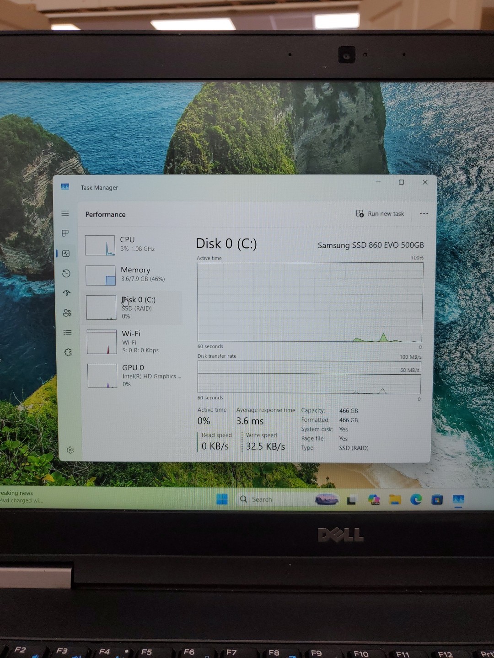Launch Microsoft Edge from taskbar
Viewport: 494px width, 658px height.
click(x=416, y=499)
